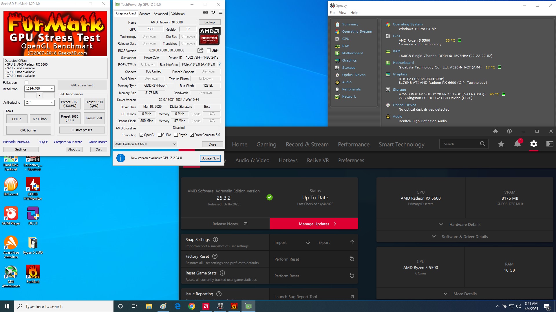Image resolution: width=556 pixels, height=312 pixels.
Task: Expand More Details under CPU
Action: click(465, 294)
